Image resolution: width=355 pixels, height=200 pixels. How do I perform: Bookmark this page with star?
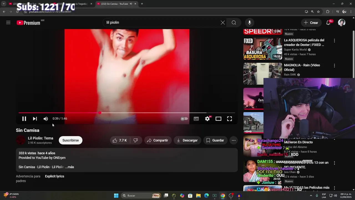pyautogui.click(x=318, y=12)
